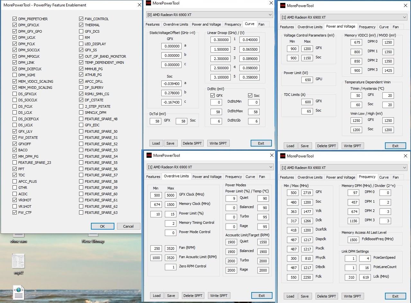
Task: Open GPU dropdown in the Memory DPM window
Action: click(344, 168)
